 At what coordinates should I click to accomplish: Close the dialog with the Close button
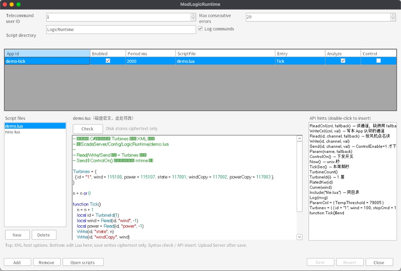[x=379, y=262]
